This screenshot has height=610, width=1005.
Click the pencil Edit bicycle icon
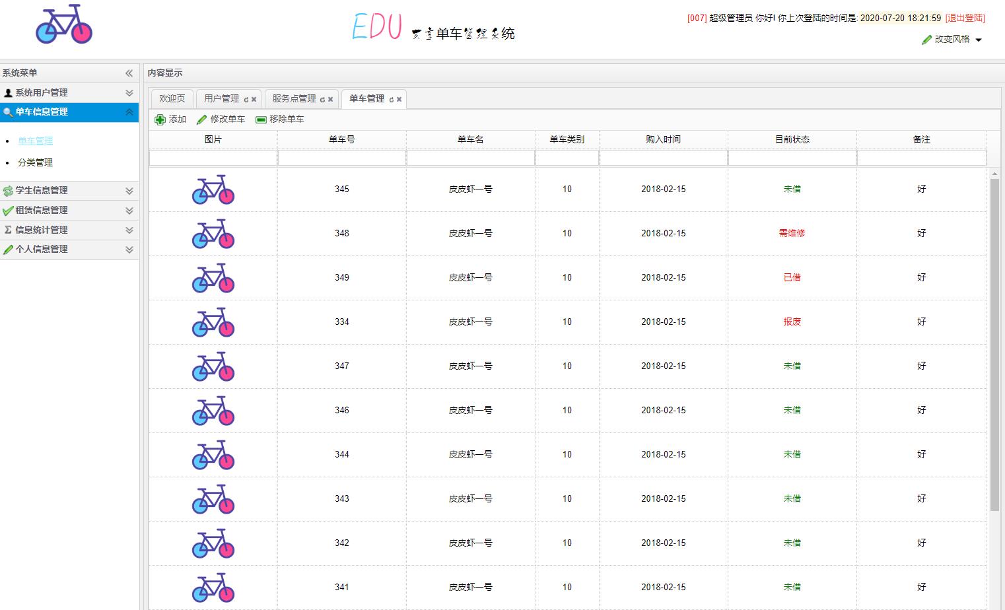click(x=201, y=119)
